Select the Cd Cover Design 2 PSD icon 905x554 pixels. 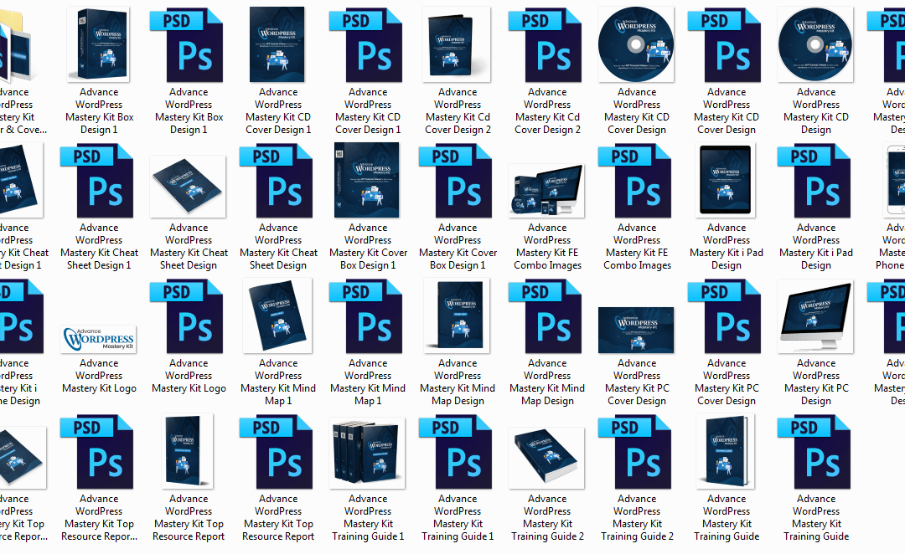546,45
